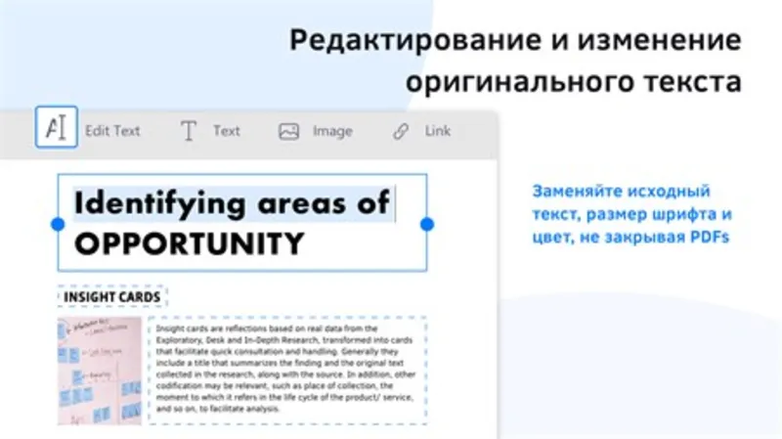Select the Link chain icon

coord(401,131)
